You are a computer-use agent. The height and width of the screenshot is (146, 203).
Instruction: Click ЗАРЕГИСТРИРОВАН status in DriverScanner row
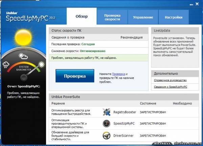coord(153,136)
